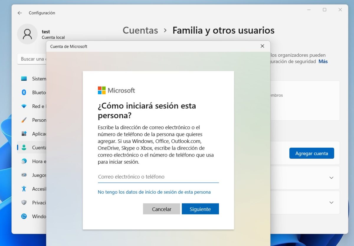
Task: Open Juegos via the gamepad icon
Action: (x=24, y=175)
